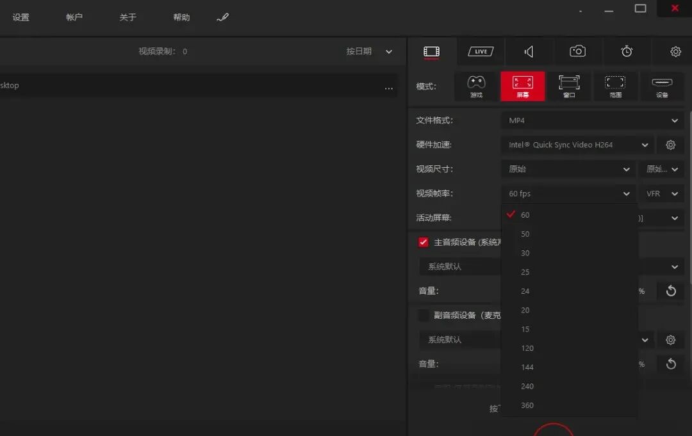The height and width of the screenshot is (436, 692).
Task: Open the 设置 menu
Action: (x=21, y=17)
